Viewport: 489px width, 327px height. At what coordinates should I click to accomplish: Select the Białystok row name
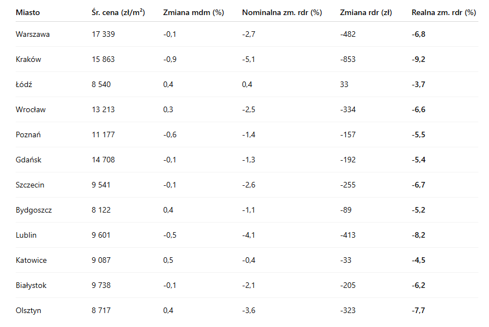[31, 286]
